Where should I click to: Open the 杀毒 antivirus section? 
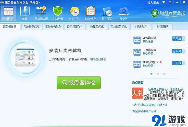pyautogui.click(x=25, y=13)
